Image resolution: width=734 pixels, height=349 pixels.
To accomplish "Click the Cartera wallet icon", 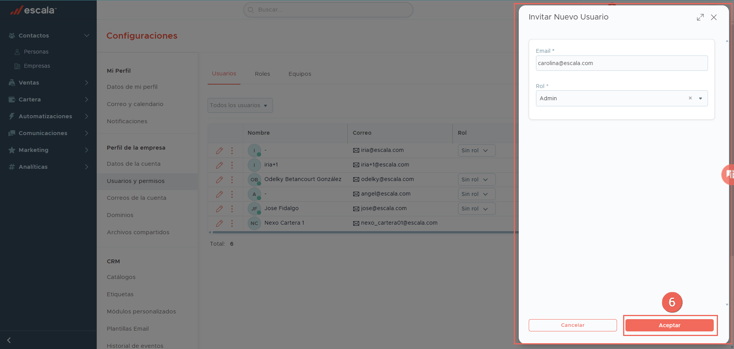I will (x=12, y=99).
